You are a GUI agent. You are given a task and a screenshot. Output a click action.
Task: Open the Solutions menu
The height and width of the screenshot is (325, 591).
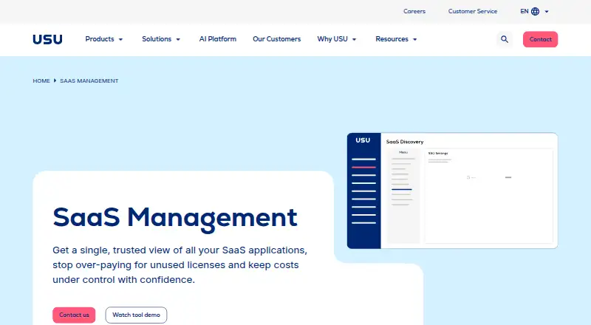click(x=157, y=39)
